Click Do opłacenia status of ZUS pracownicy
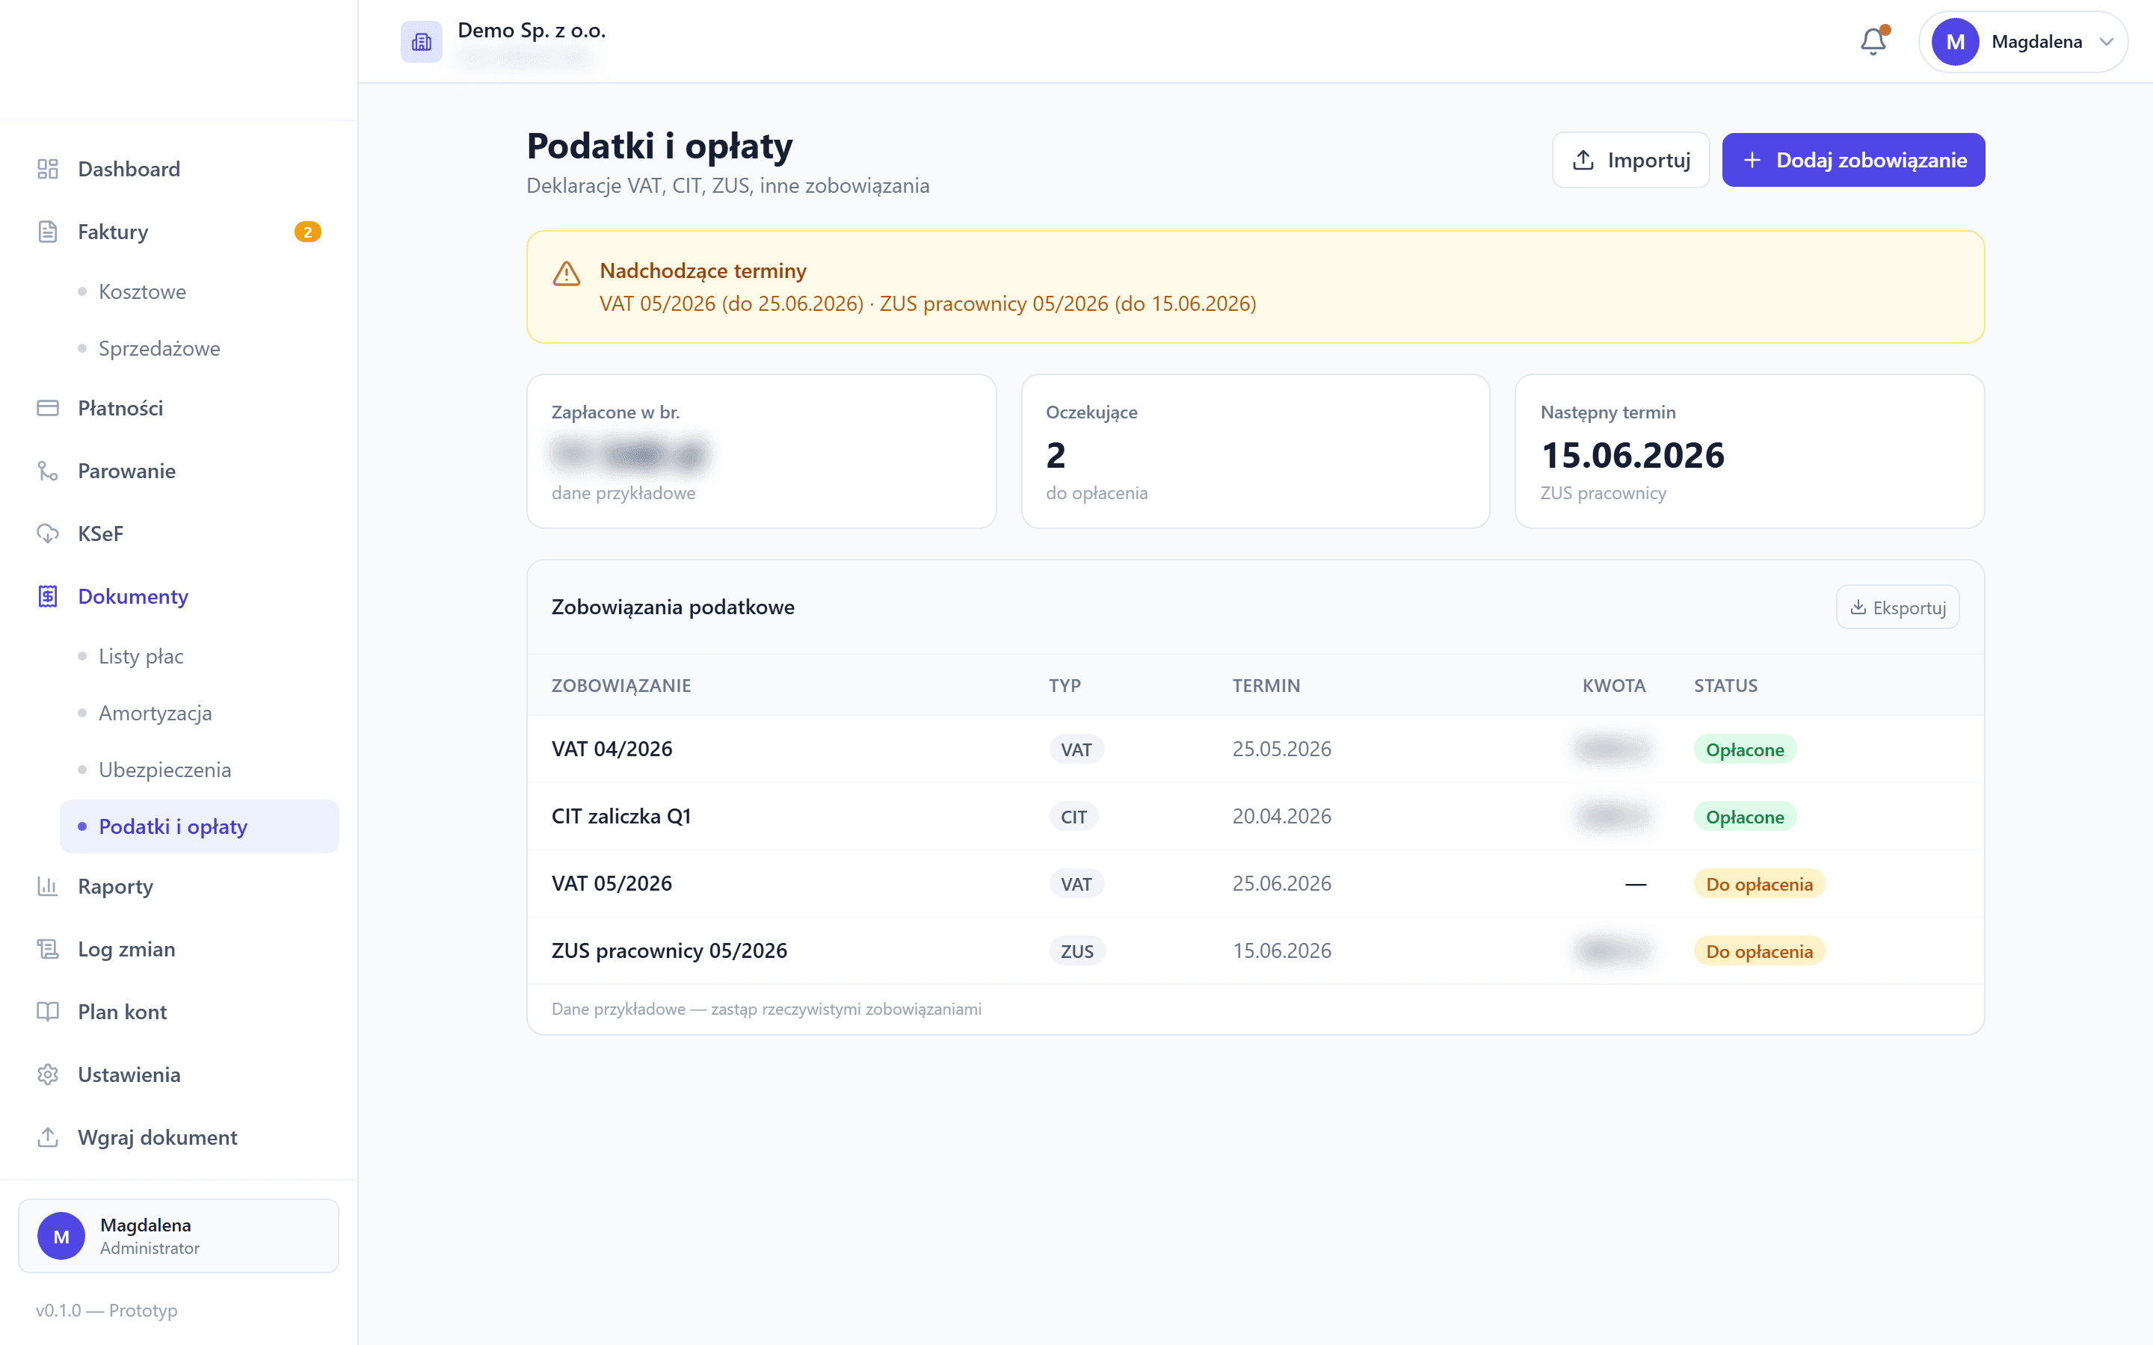 point(1759,952)
